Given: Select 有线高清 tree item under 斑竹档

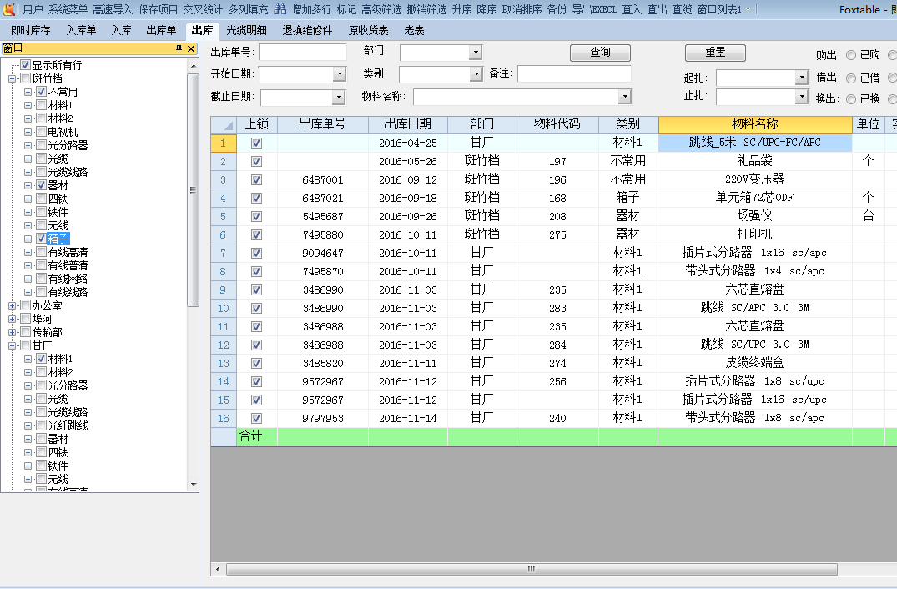Looking at the screenshot, I should click(68, 252).
